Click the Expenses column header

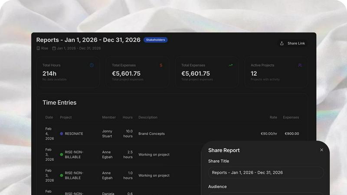pos(291,117)
